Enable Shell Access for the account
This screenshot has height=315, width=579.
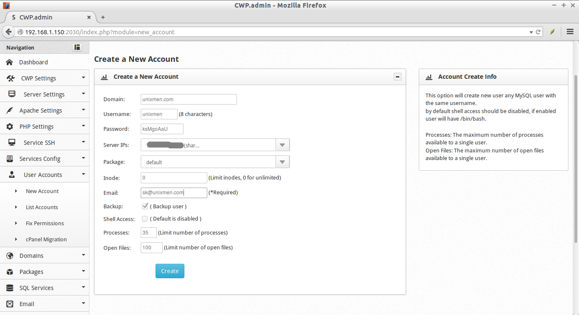145,219
